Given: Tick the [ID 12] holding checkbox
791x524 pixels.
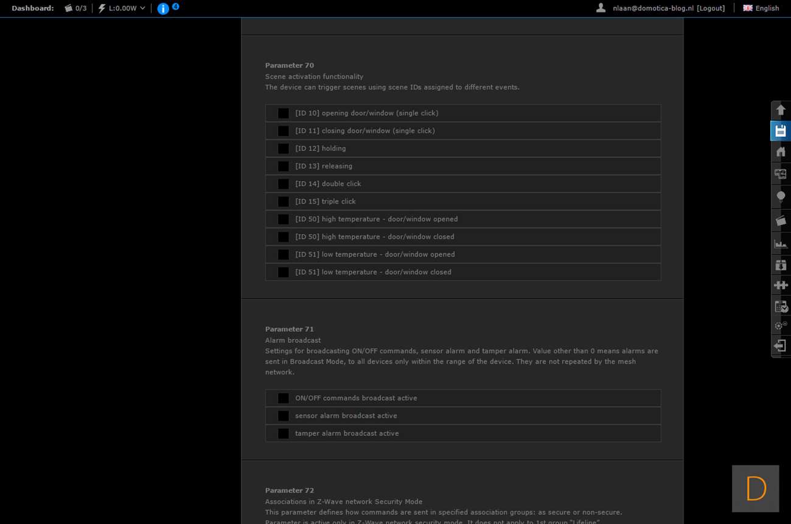Looking at the screenshot, I should coord(284,148).
